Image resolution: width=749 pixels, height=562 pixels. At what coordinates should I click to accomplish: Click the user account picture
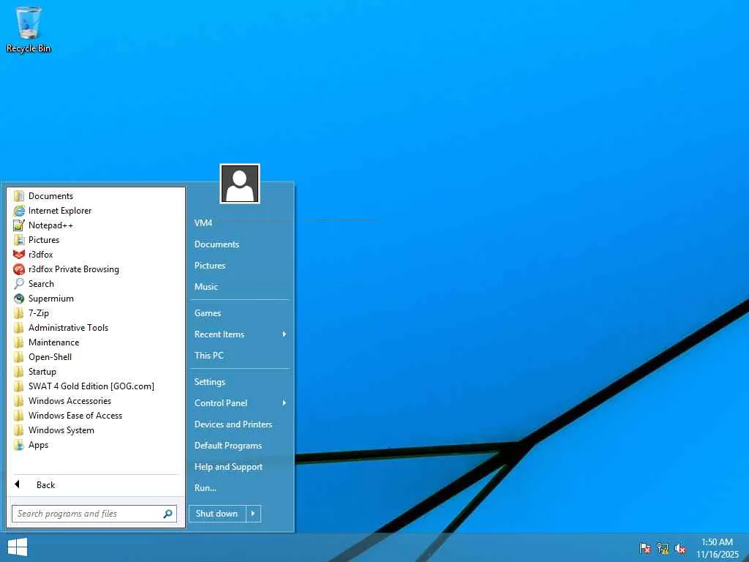[240, 184]
